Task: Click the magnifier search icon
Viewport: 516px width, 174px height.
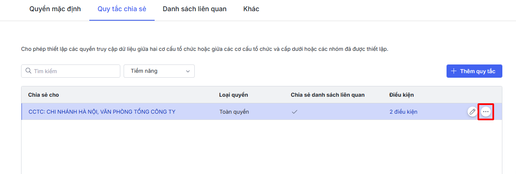Action: click(29, 71)
